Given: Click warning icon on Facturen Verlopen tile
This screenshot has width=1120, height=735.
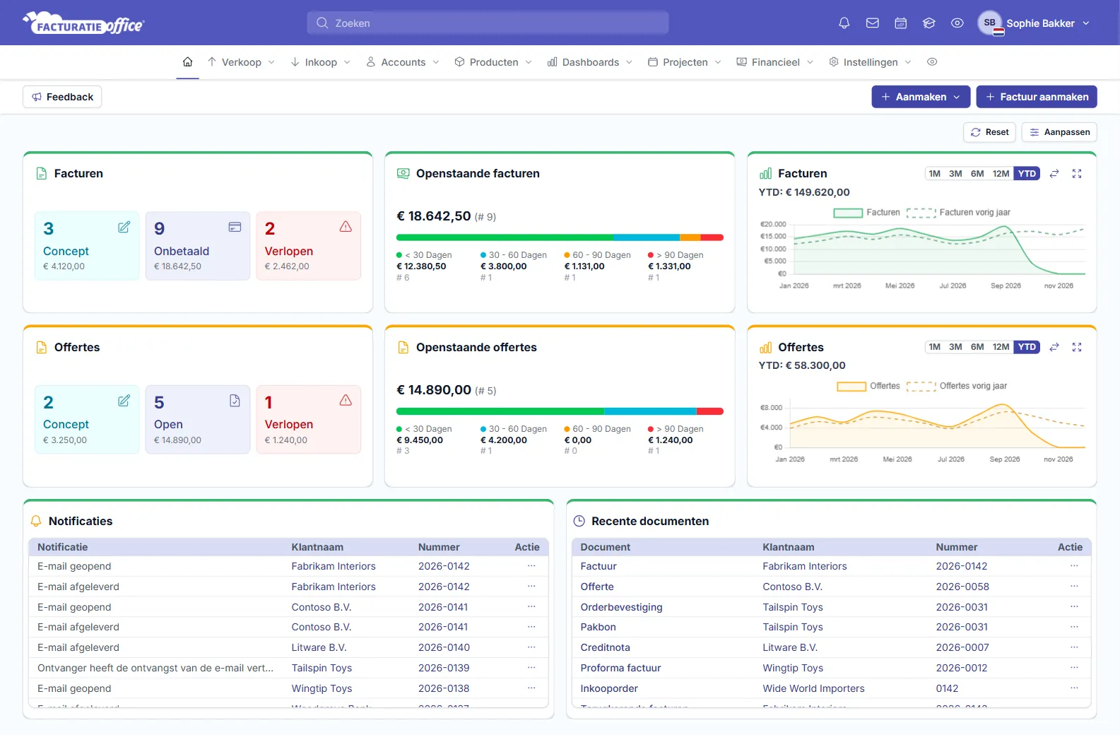Looking at the screenshot, I should tap(346, 227).
